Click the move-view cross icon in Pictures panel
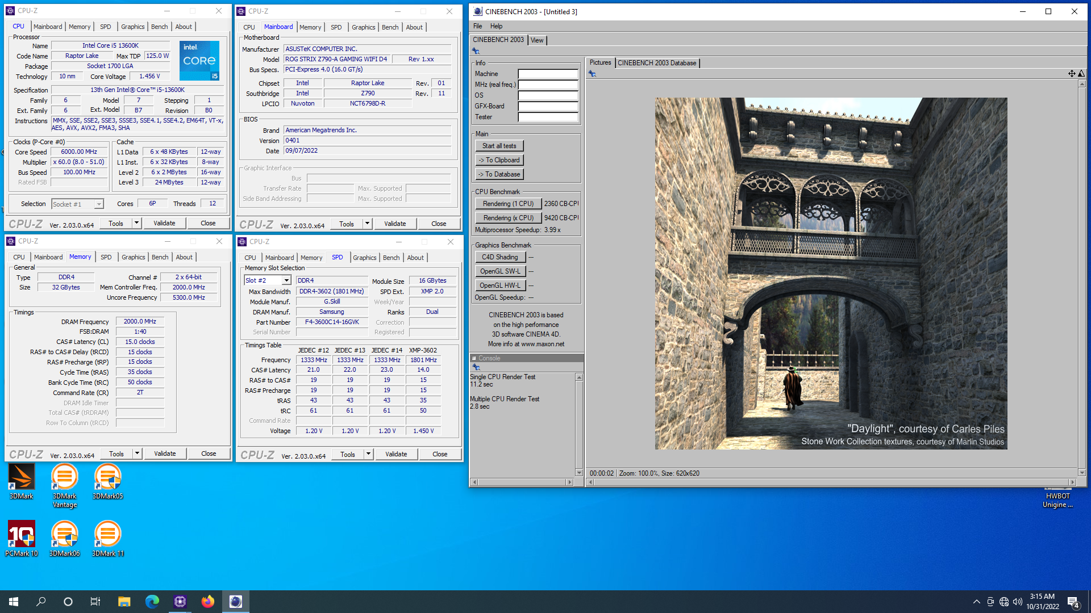1091x613 pixels. coord(1071,74)
